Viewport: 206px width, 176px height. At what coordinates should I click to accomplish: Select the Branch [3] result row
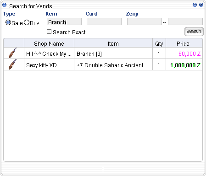point(103,53)
